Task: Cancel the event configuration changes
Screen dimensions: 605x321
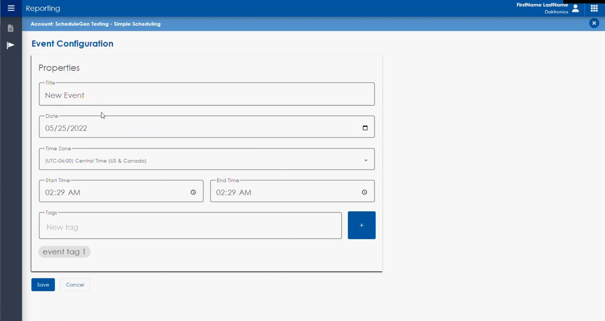Action: tap(75, 284)
